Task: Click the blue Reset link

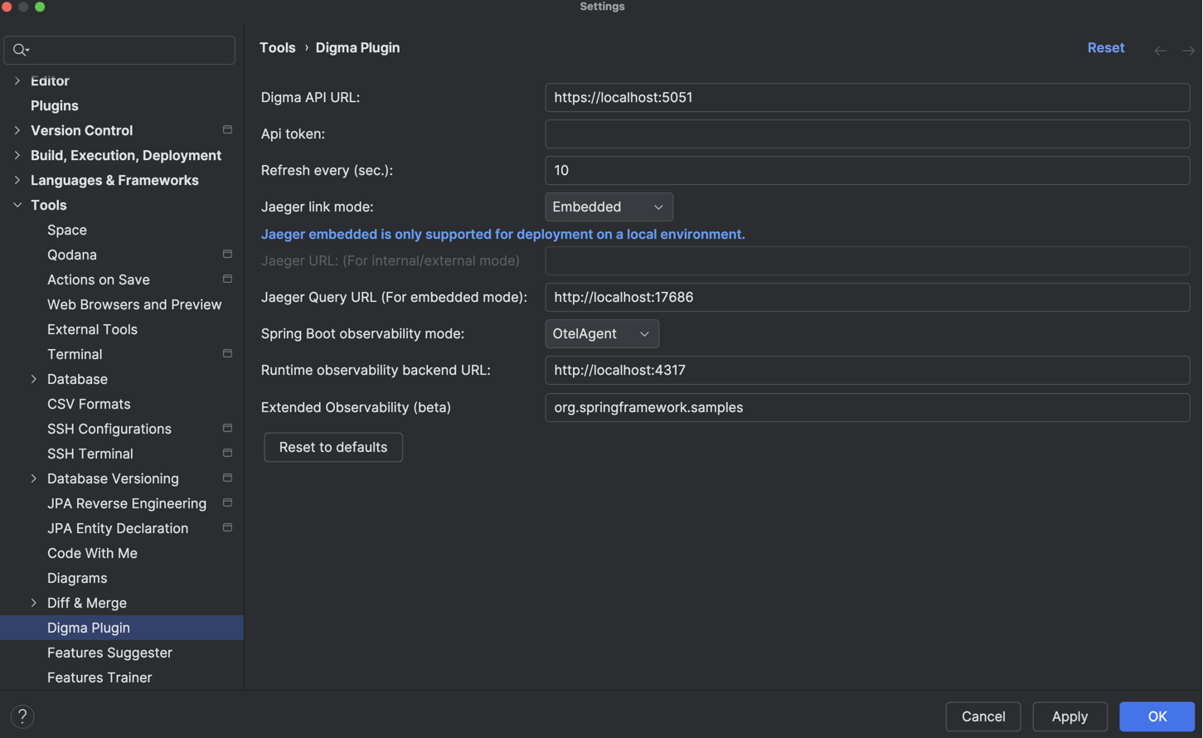Action: pos(1105,47)
